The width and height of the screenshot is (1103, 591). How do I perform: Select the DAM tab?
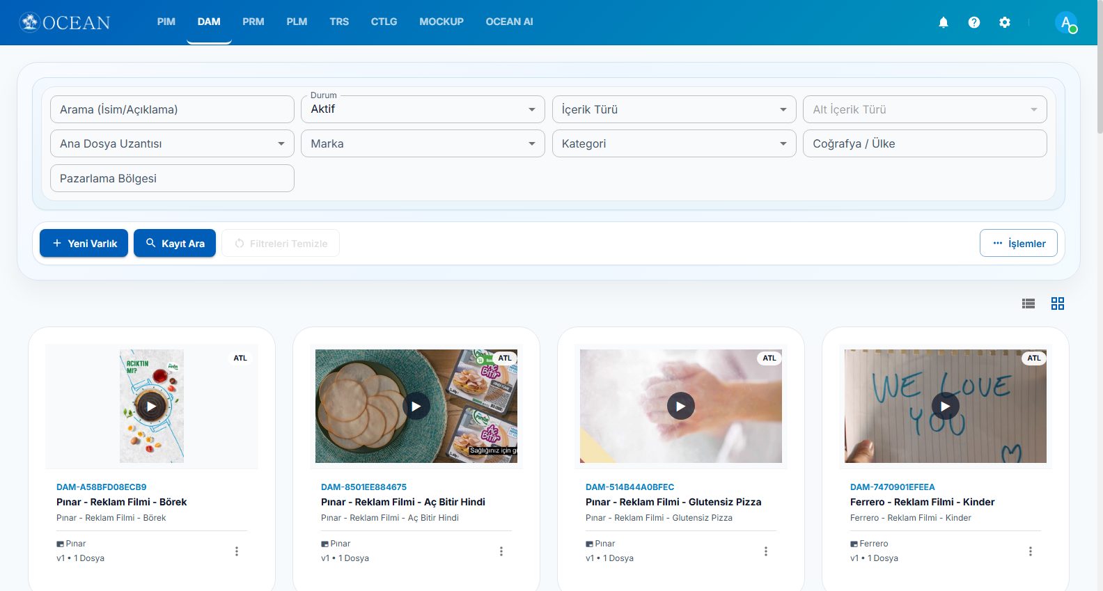(209, 22)
